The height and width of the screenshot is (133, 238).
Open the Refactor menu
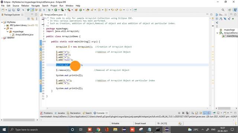[25, 6]
